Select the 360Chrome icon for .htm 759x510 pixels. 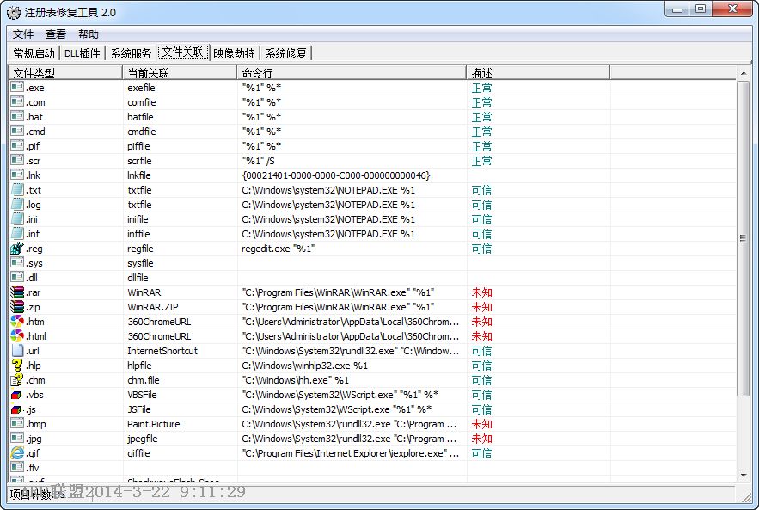[17, 322]
